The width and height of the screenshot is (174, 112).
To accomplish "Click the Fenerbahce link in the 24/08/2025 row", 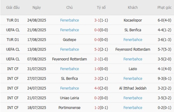I will [x=70, y=20].
